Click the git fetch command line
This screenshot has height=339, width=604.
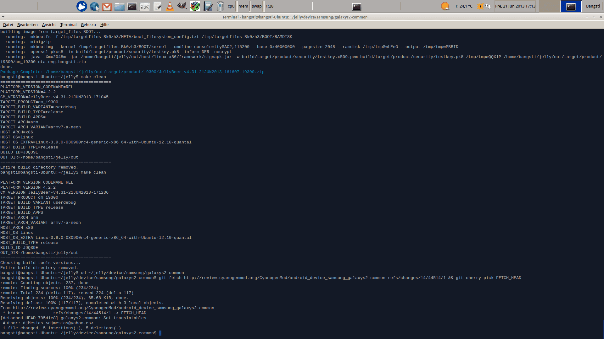point(261,278)
